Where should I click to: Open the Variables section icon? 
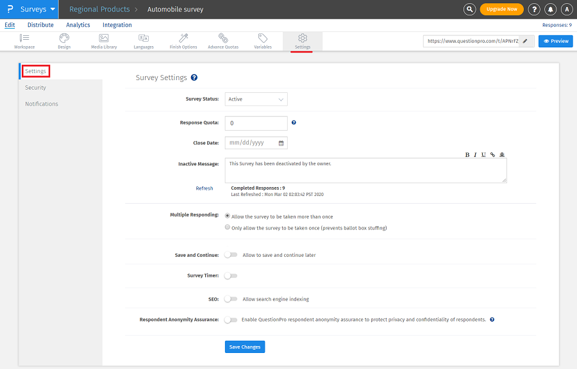point(262,40)
